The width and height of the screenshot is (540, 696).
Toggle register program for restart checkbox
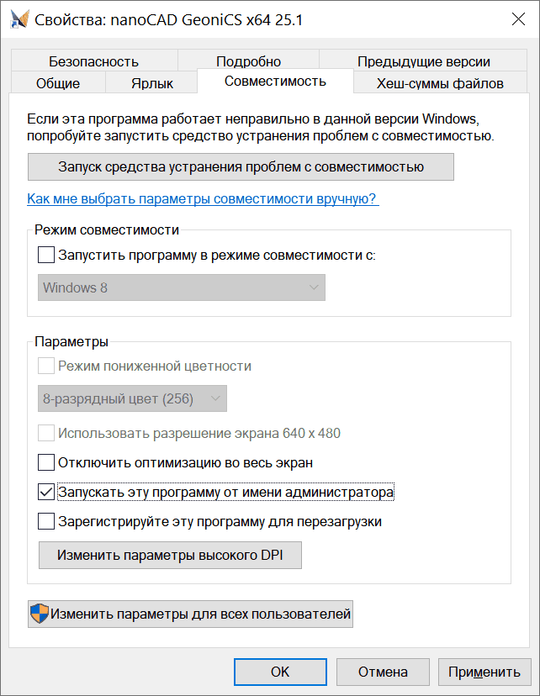click(x=47, y=521)
